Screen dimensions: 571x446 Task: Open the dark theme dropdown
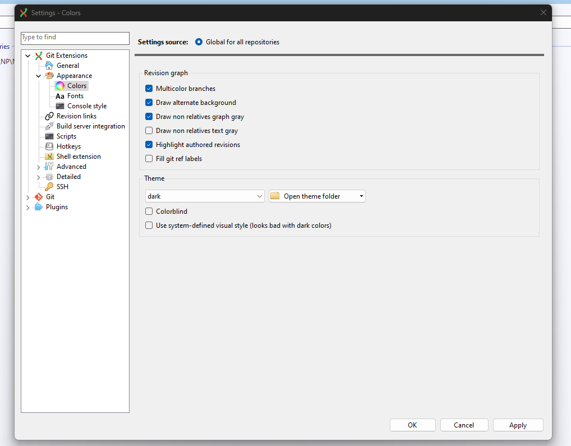click(260, 196)
